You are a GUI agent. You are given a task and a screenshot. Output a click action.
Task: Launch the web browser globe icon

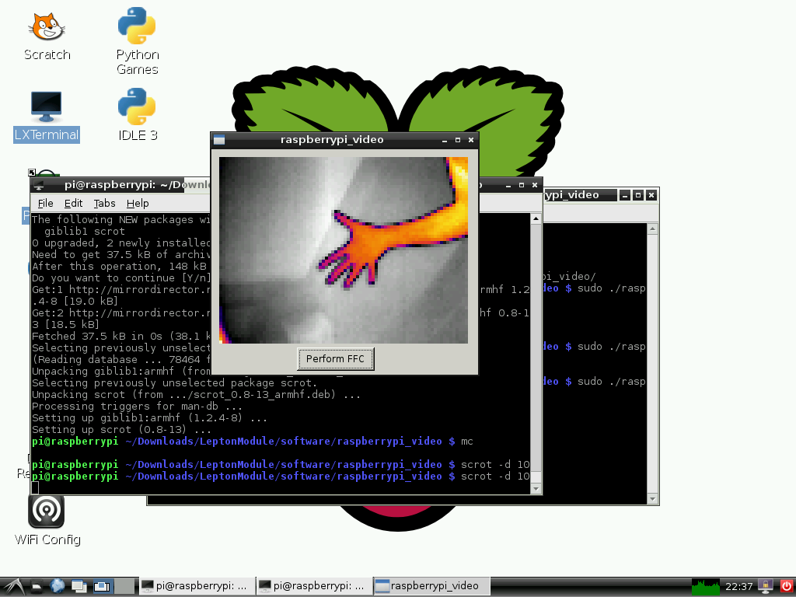[x=58, y=586]
